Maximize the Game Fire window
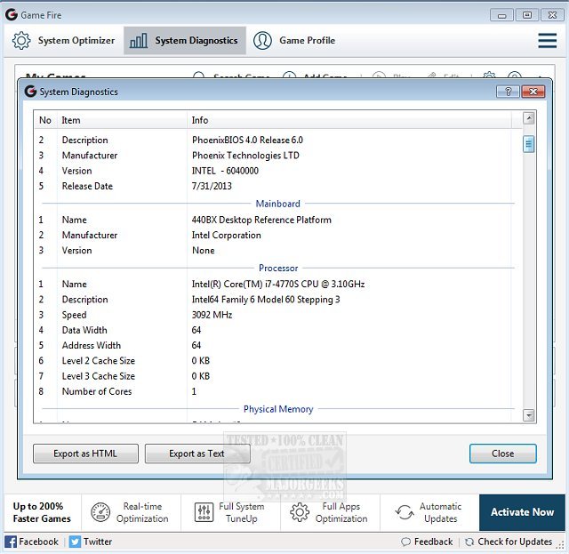Image resolution: width=569 pixels, height=554 pixels. click(527, 15)
